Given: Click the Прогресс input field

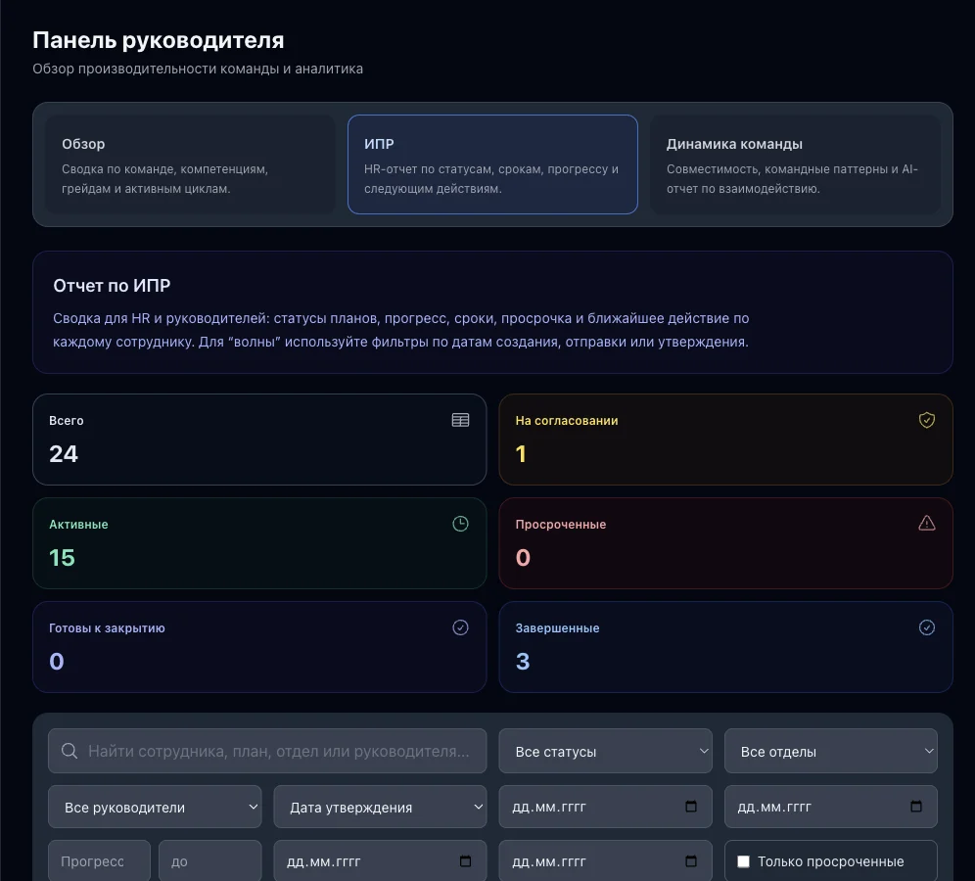Looking at the screenshot, I should click(100, 861).
